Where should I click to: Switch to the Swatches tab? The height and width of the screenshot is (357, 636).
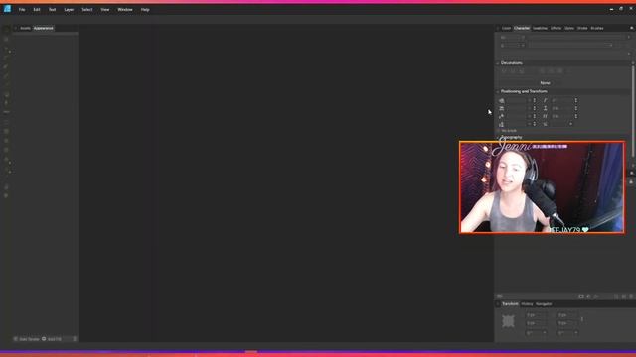tap(540, 28)
